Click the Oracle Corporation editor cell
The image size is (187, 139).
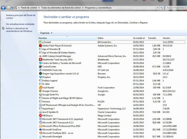pos(107,112)
